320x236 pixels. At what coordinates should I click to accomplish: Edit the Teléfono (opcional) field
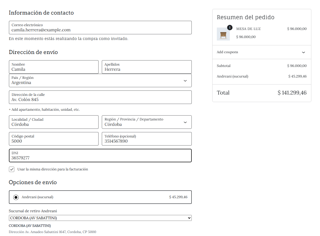coord(147,139)
